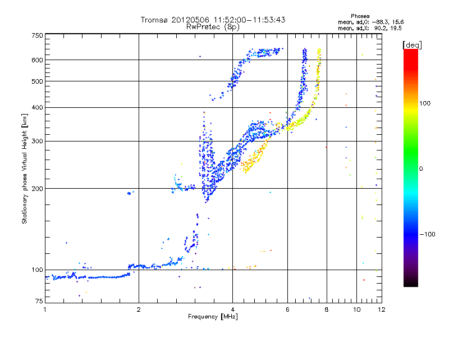Click the 'mean, sd,O: -88.3, 15.6' line
Image resolution: width=449 pixels, height=337 pixels.
point(371,22)
